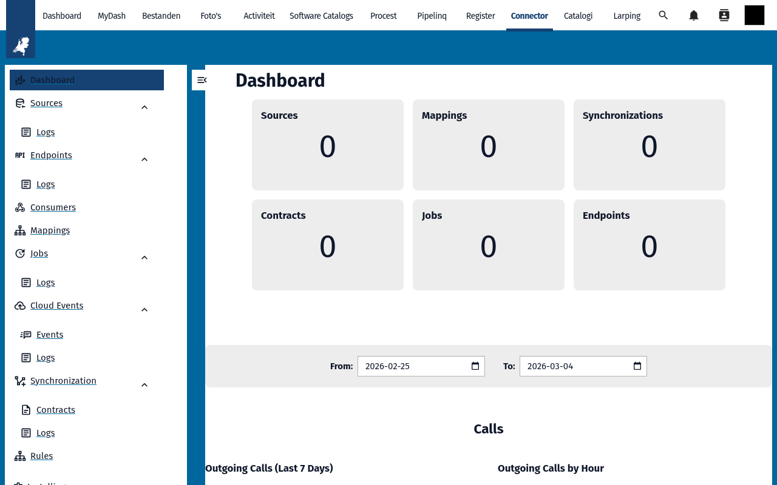
Task: Open the Consumers link in sidebar
Action: click(x=53, y=207)
